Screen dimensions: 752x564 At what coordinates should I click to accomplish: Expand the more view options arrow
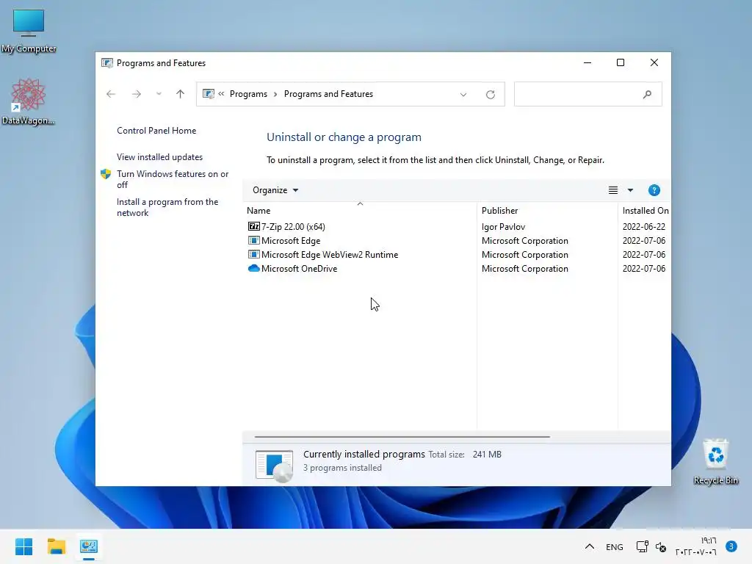631,190
